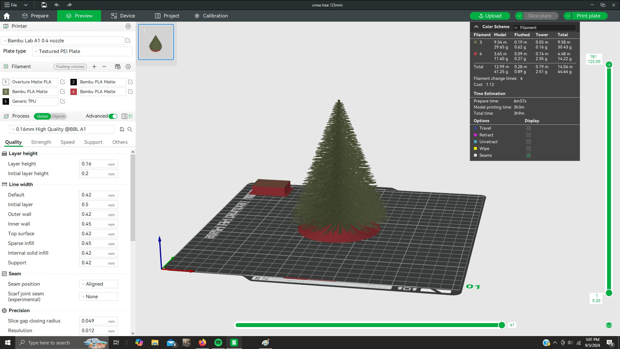Enable the Travel display checkbox
The height and width of the screenshot is (349, 620).
[x=528, y=128]
